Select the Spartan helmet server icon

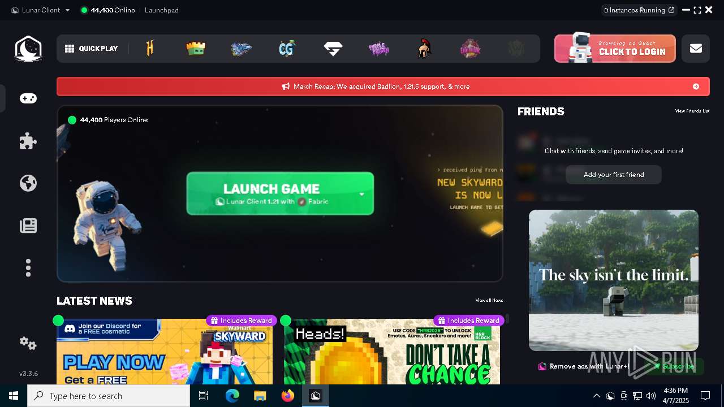(424, 49)
